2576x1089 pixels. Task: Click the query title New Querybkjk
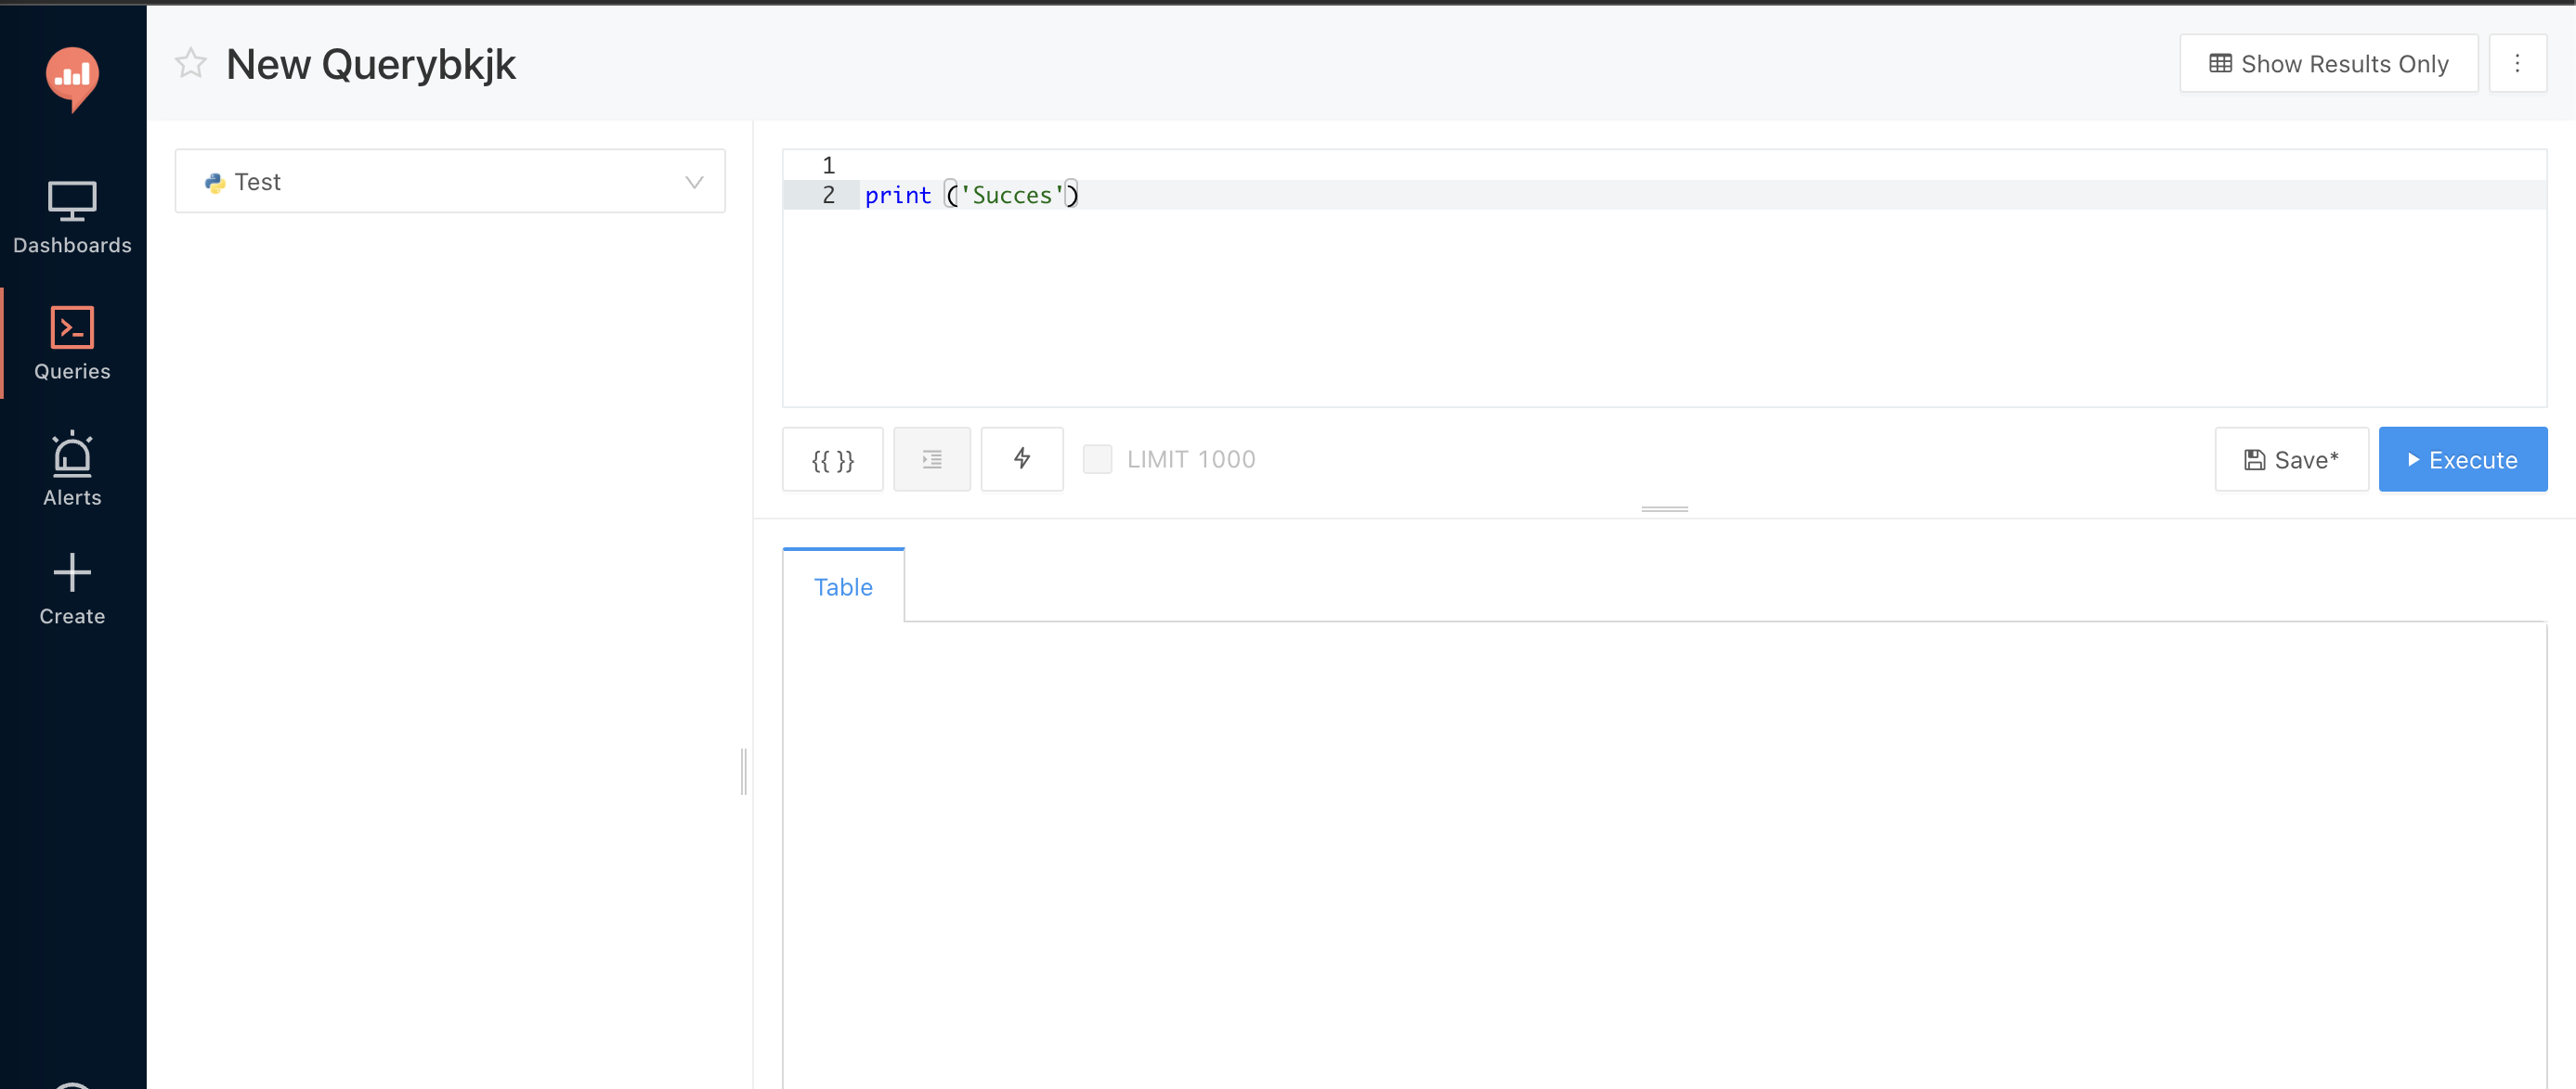(370, 65)
